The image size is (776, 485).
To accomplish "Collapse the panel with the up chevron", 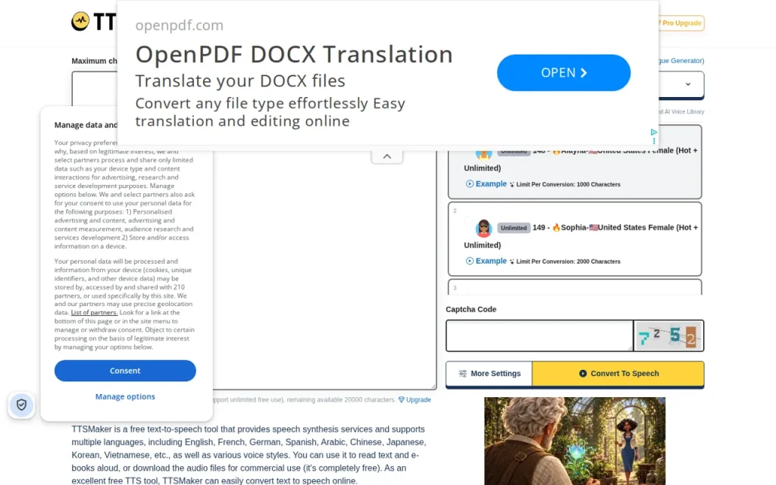I will pyautogui.click(x=387, y=156).
